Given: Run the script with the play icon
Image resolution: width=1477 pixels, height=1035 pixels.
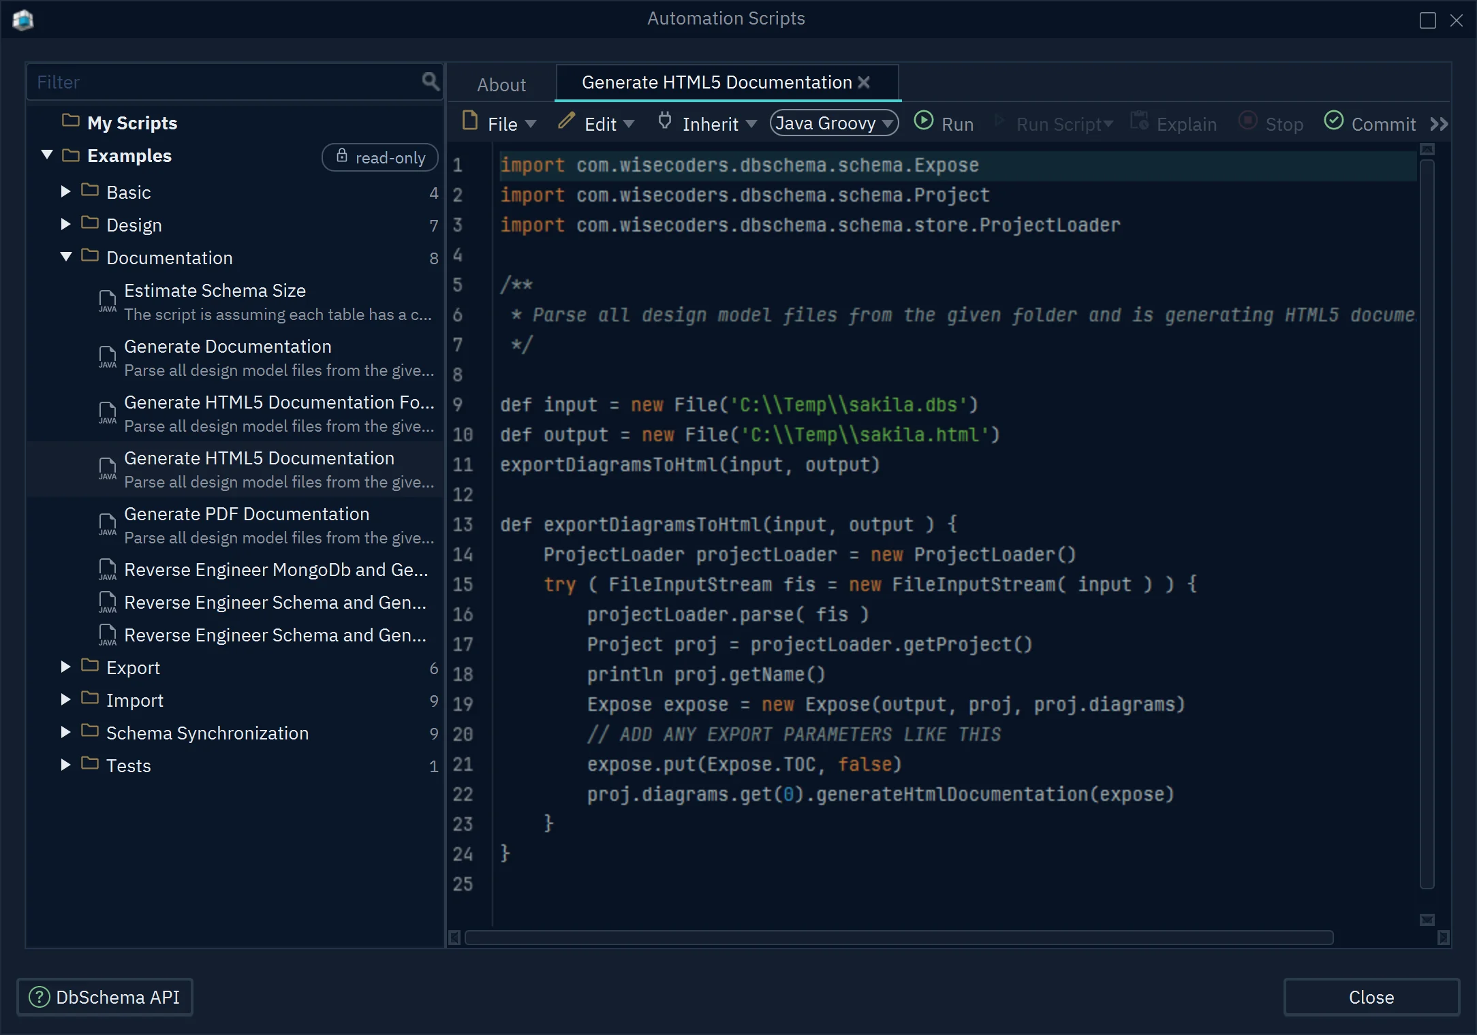Looking at the screenshot, I should [923, 121].
